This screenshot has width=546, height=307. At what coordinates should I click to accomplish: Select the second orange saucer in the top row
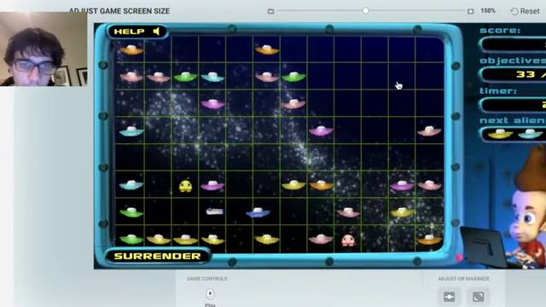click(267, 49)
